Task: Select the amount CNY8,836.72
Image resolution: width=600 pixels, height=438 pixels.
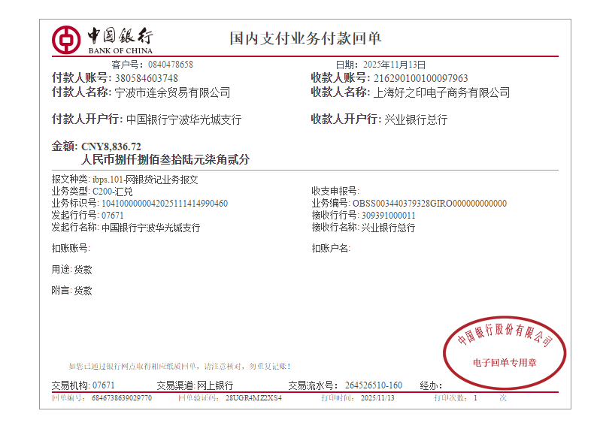Action: click(111, 147)
